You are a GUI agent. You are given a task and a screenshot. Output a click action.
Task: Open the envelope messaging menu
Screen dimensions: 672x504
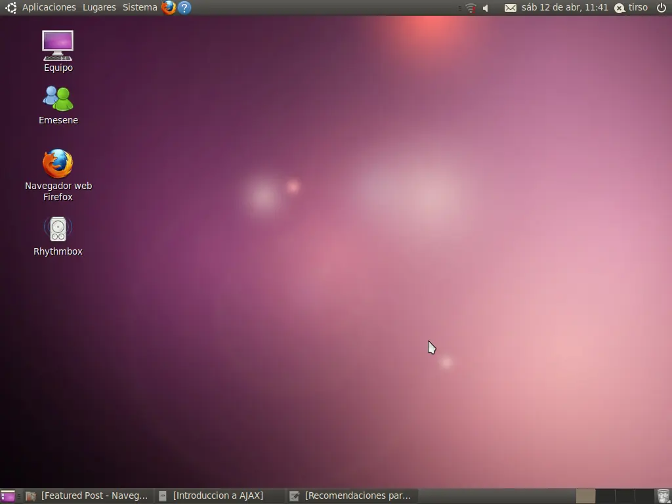click(x=510, y=8)
